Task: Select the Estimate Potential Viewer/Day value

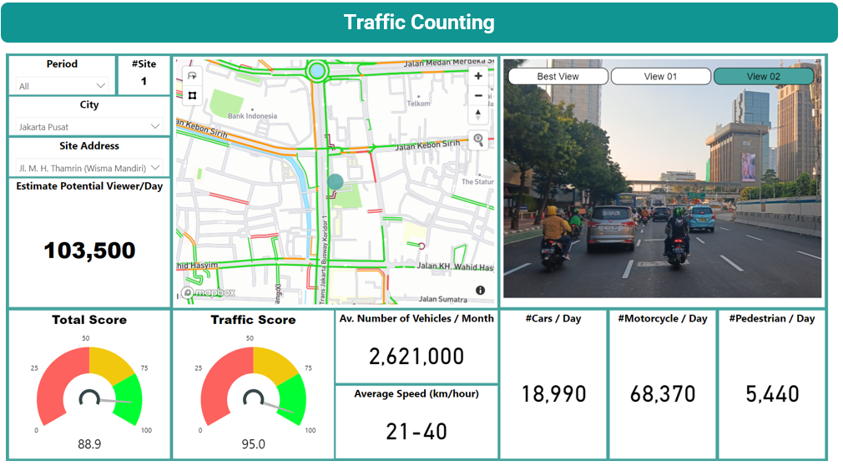Action: tap(89, 250)
